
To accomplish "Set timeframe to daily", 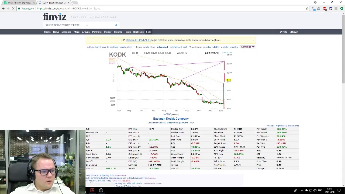I will click(216, 47).
